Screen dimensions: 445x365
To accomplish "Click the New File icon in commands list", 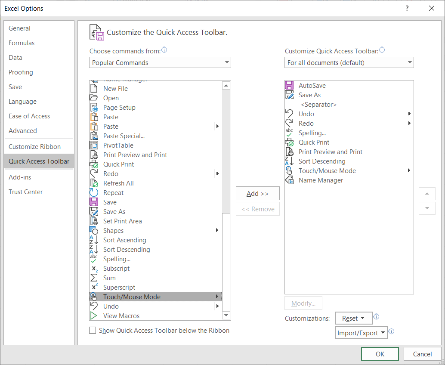I will [x=94, y=88].
